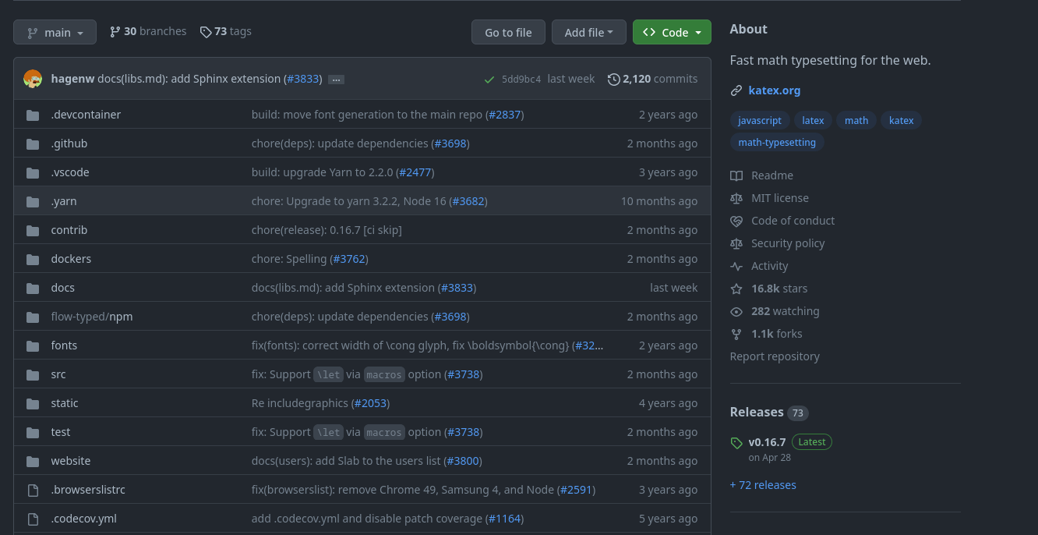Click Report repository link
The image size is (1038, 535).
click(775, 356)
